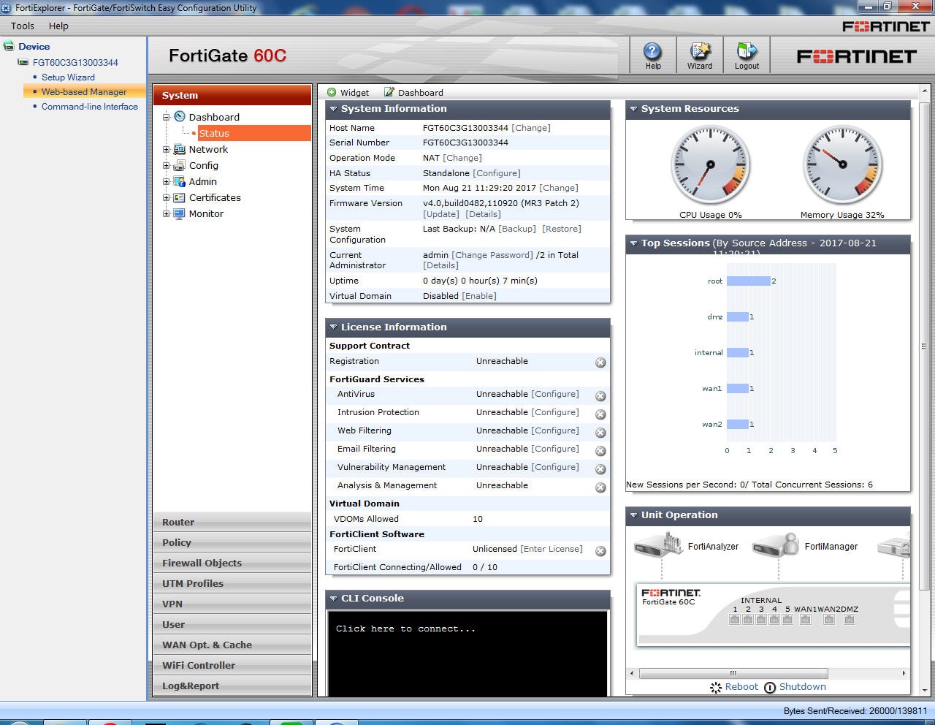Click the Analysis & Management status icon
The image size is (935, 725).
pyautogui.click(x=600, y=487)
